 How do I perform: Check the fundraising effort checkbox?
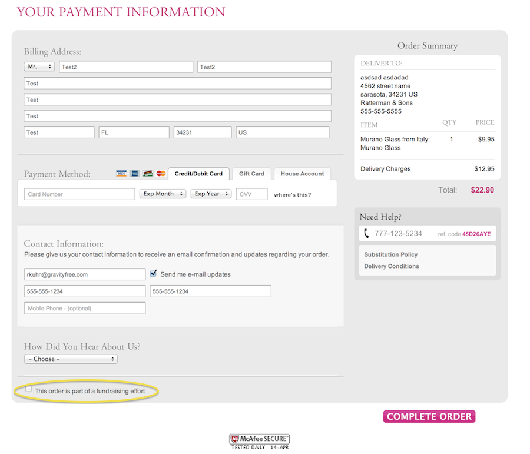click(x=29, y=390)
